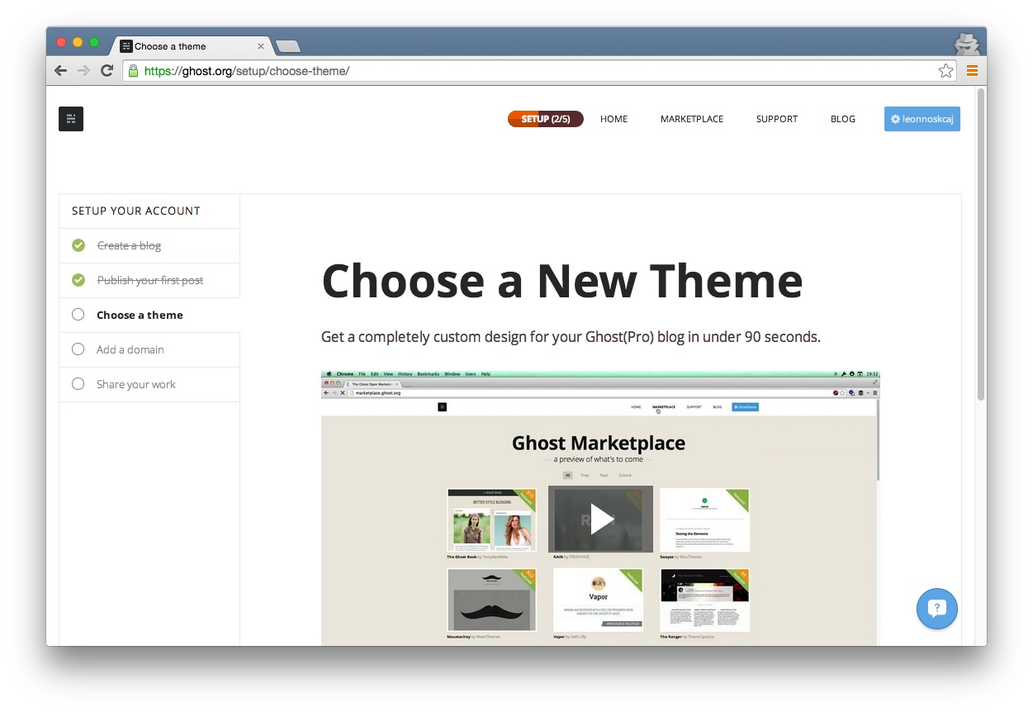Viewport: 1033px width, 712px height.
Task: Open the HOME nav item
Action: pyautogui.click(x=614, y=119)
